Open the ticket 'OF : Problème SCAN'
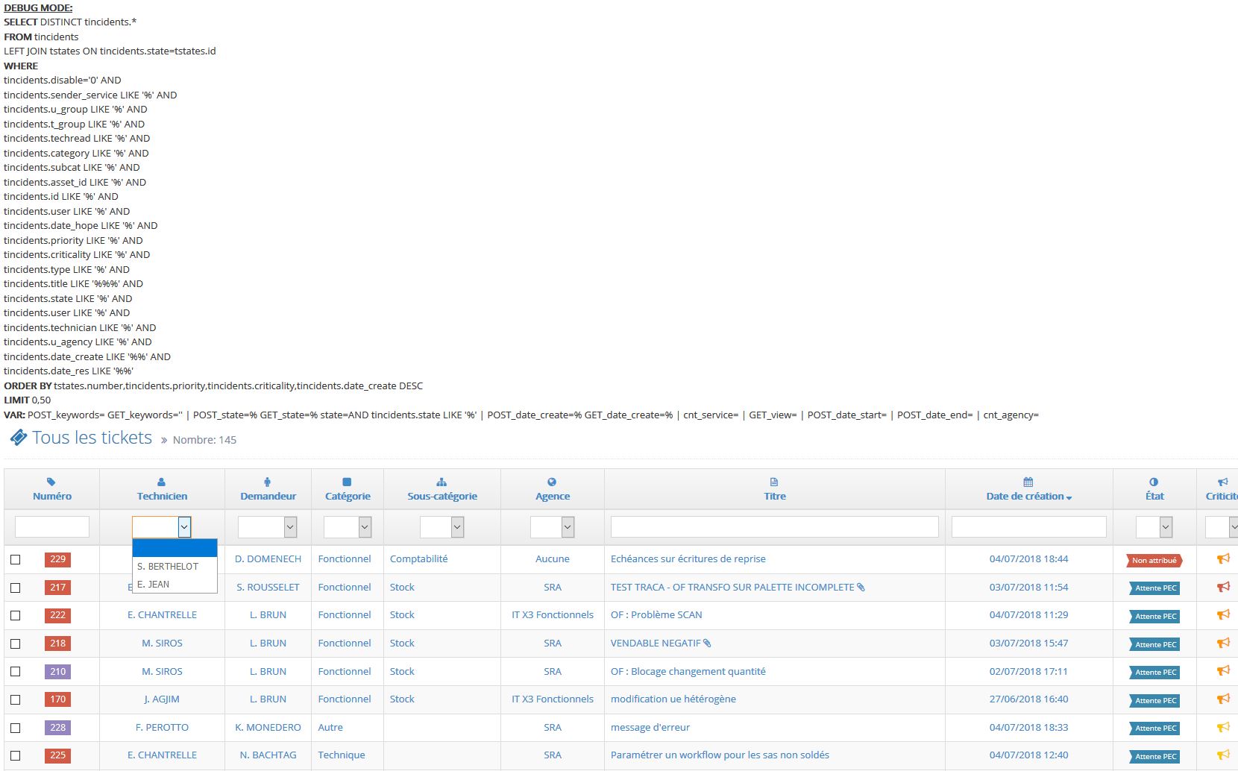This screenshot has width=1238, height=771. click(656, 615)
